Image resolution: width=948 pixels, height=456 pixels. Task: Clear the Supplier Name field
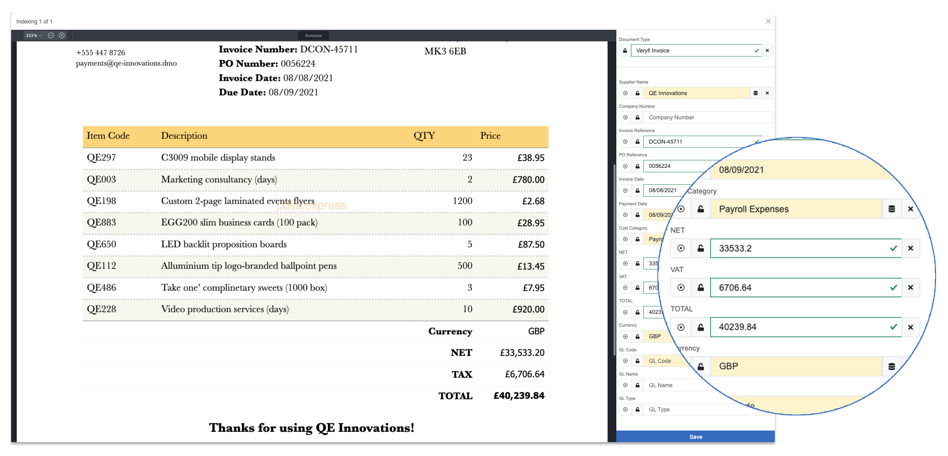(x=767, y=93)
